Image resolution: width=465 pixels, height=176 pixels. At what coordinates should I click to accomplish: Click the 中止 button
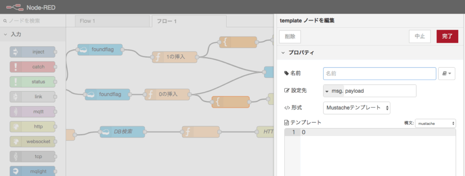[x=420, y=36]
